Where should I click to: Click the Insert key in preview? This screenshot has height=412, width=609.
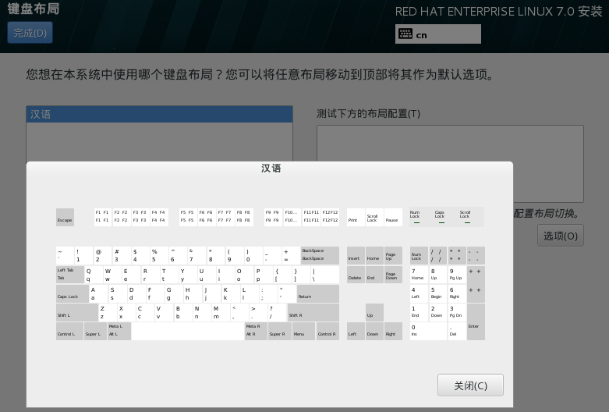(x=356, y=255)
